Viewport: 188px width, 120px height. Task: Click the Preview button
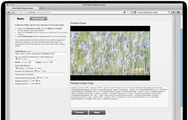point(80,112)
